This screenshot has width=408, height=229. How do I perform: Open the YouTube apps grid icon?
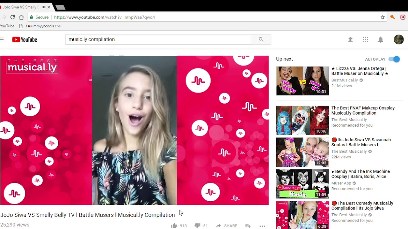pyautogui.click(x=366, y=39)
